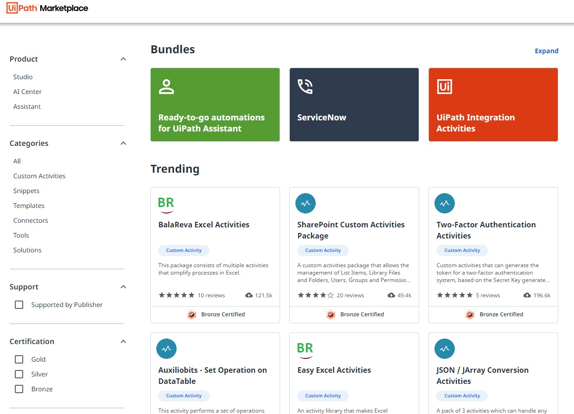The image size is (574, 414).
Task: Click the 5 reviews text
Action: [x=488, y=295]
